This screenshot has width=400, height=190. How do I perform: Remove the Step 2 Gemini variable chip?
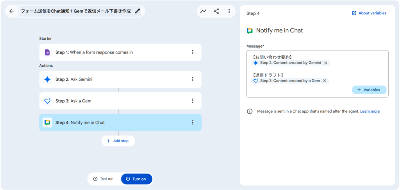[326, 63]
